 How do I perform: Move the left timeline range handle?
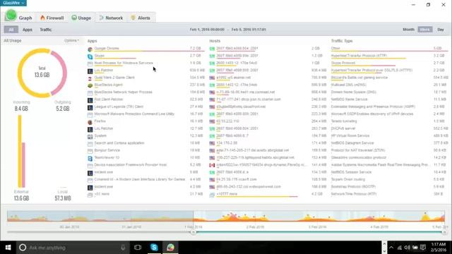(194, 232)
